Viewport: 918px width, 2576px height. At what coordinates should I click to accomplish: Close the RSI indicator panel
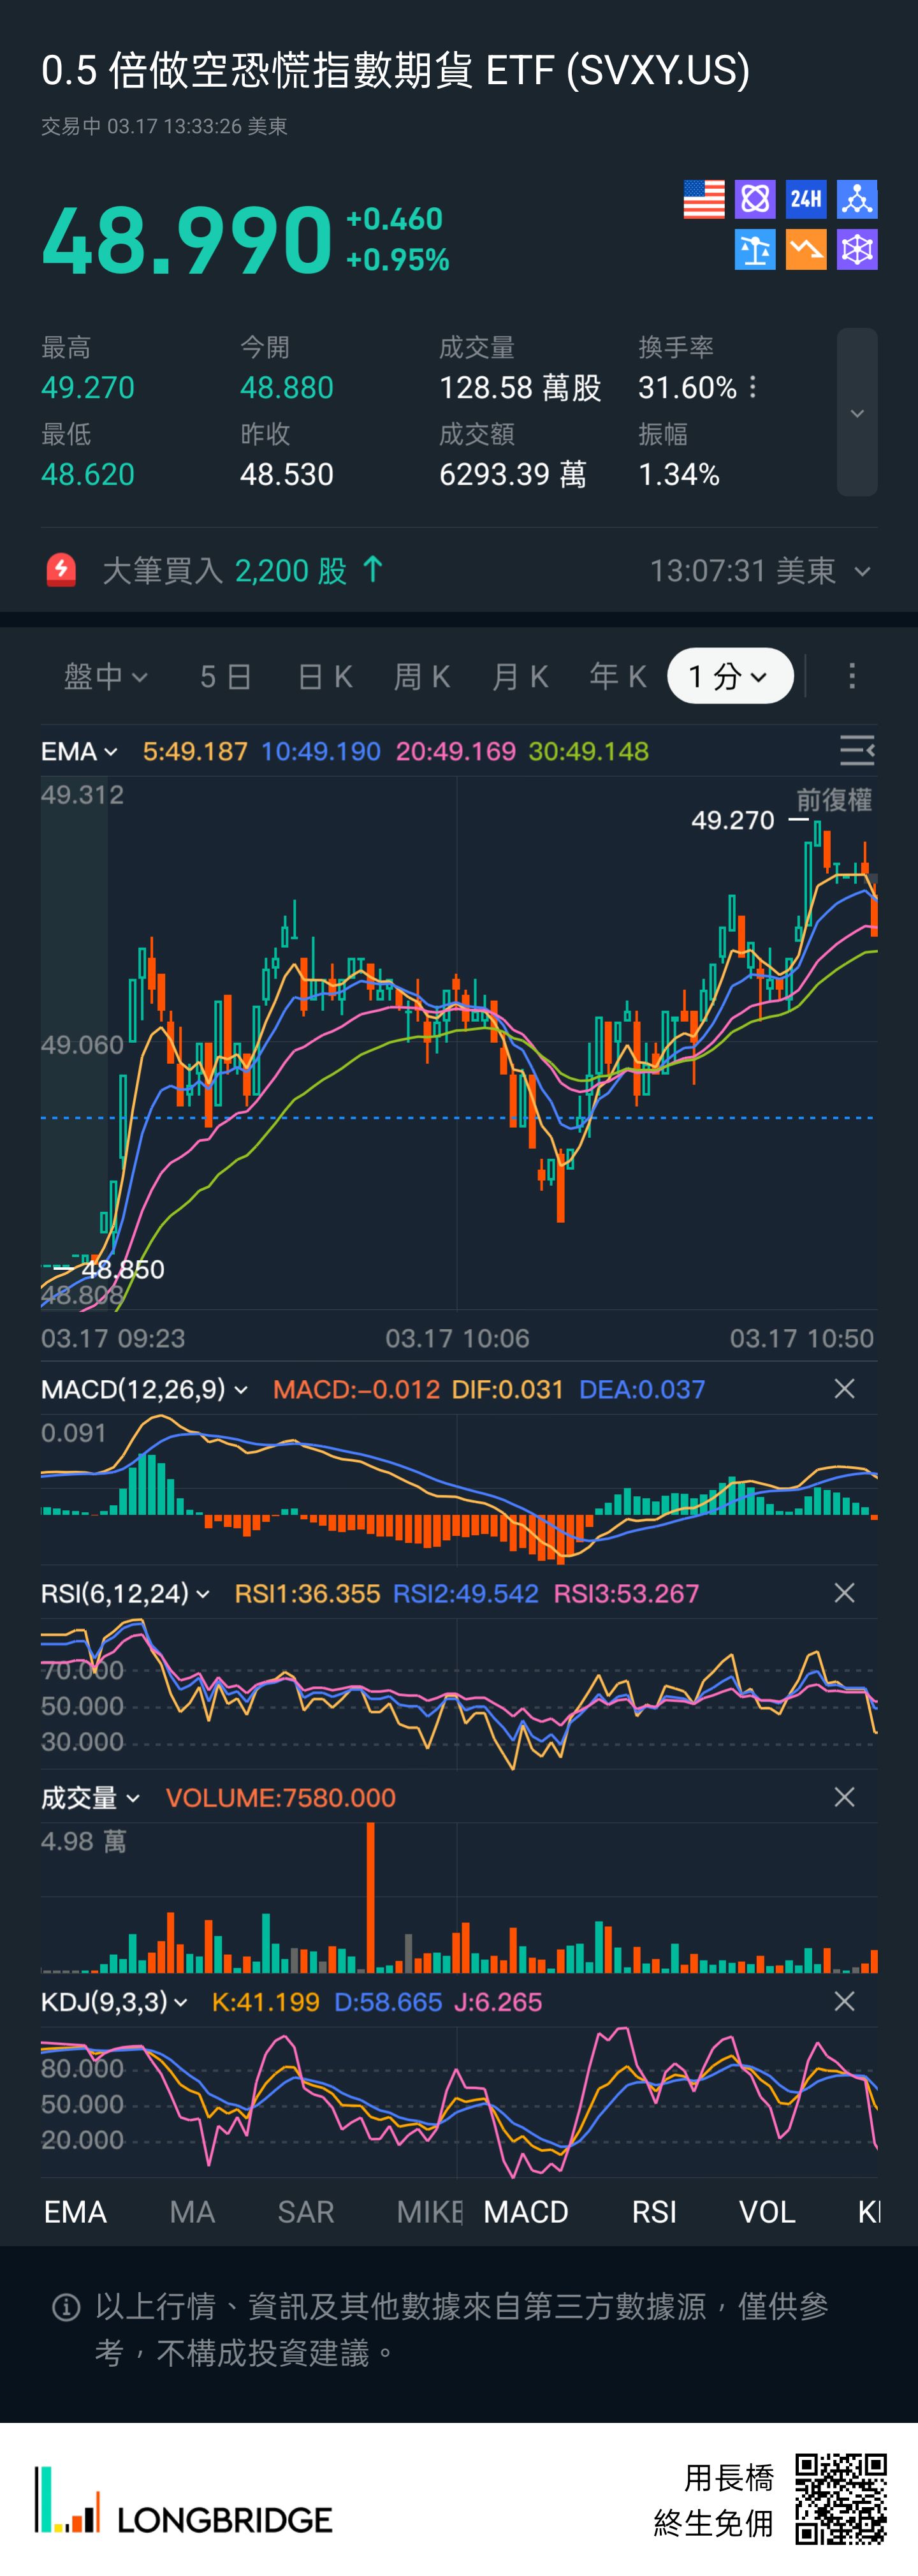[x=844, y=1593]
